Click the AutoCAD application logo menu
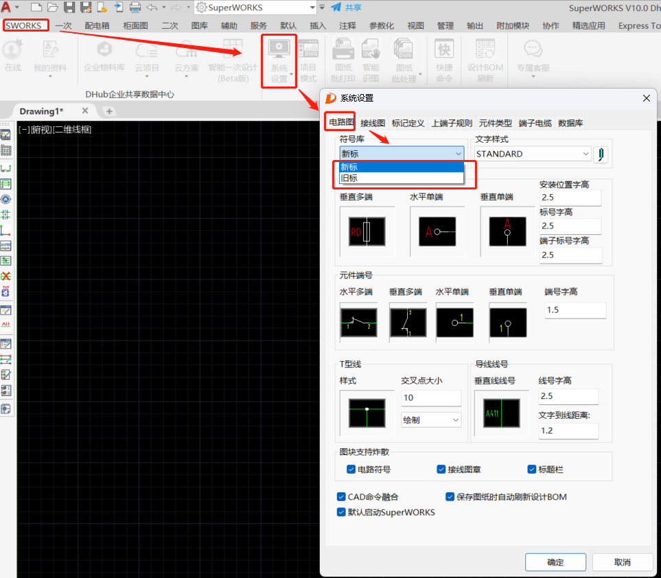Screen dimensions: 661x578 click(x=6, y=7)
